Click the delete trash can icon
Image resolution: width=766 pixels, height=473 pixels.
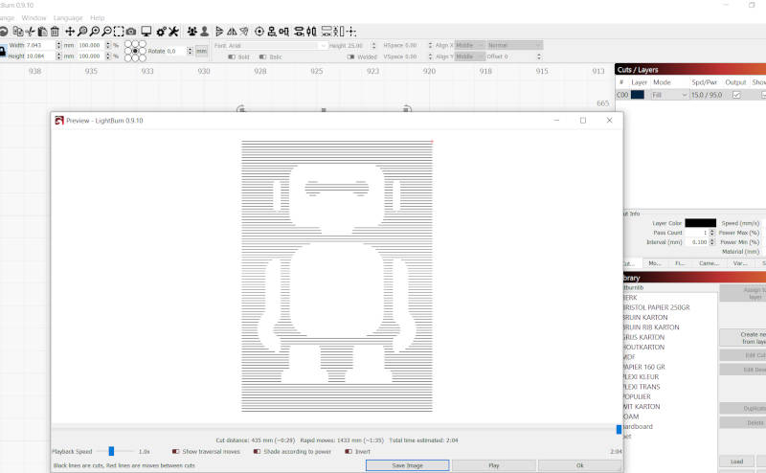click(55, 32)
